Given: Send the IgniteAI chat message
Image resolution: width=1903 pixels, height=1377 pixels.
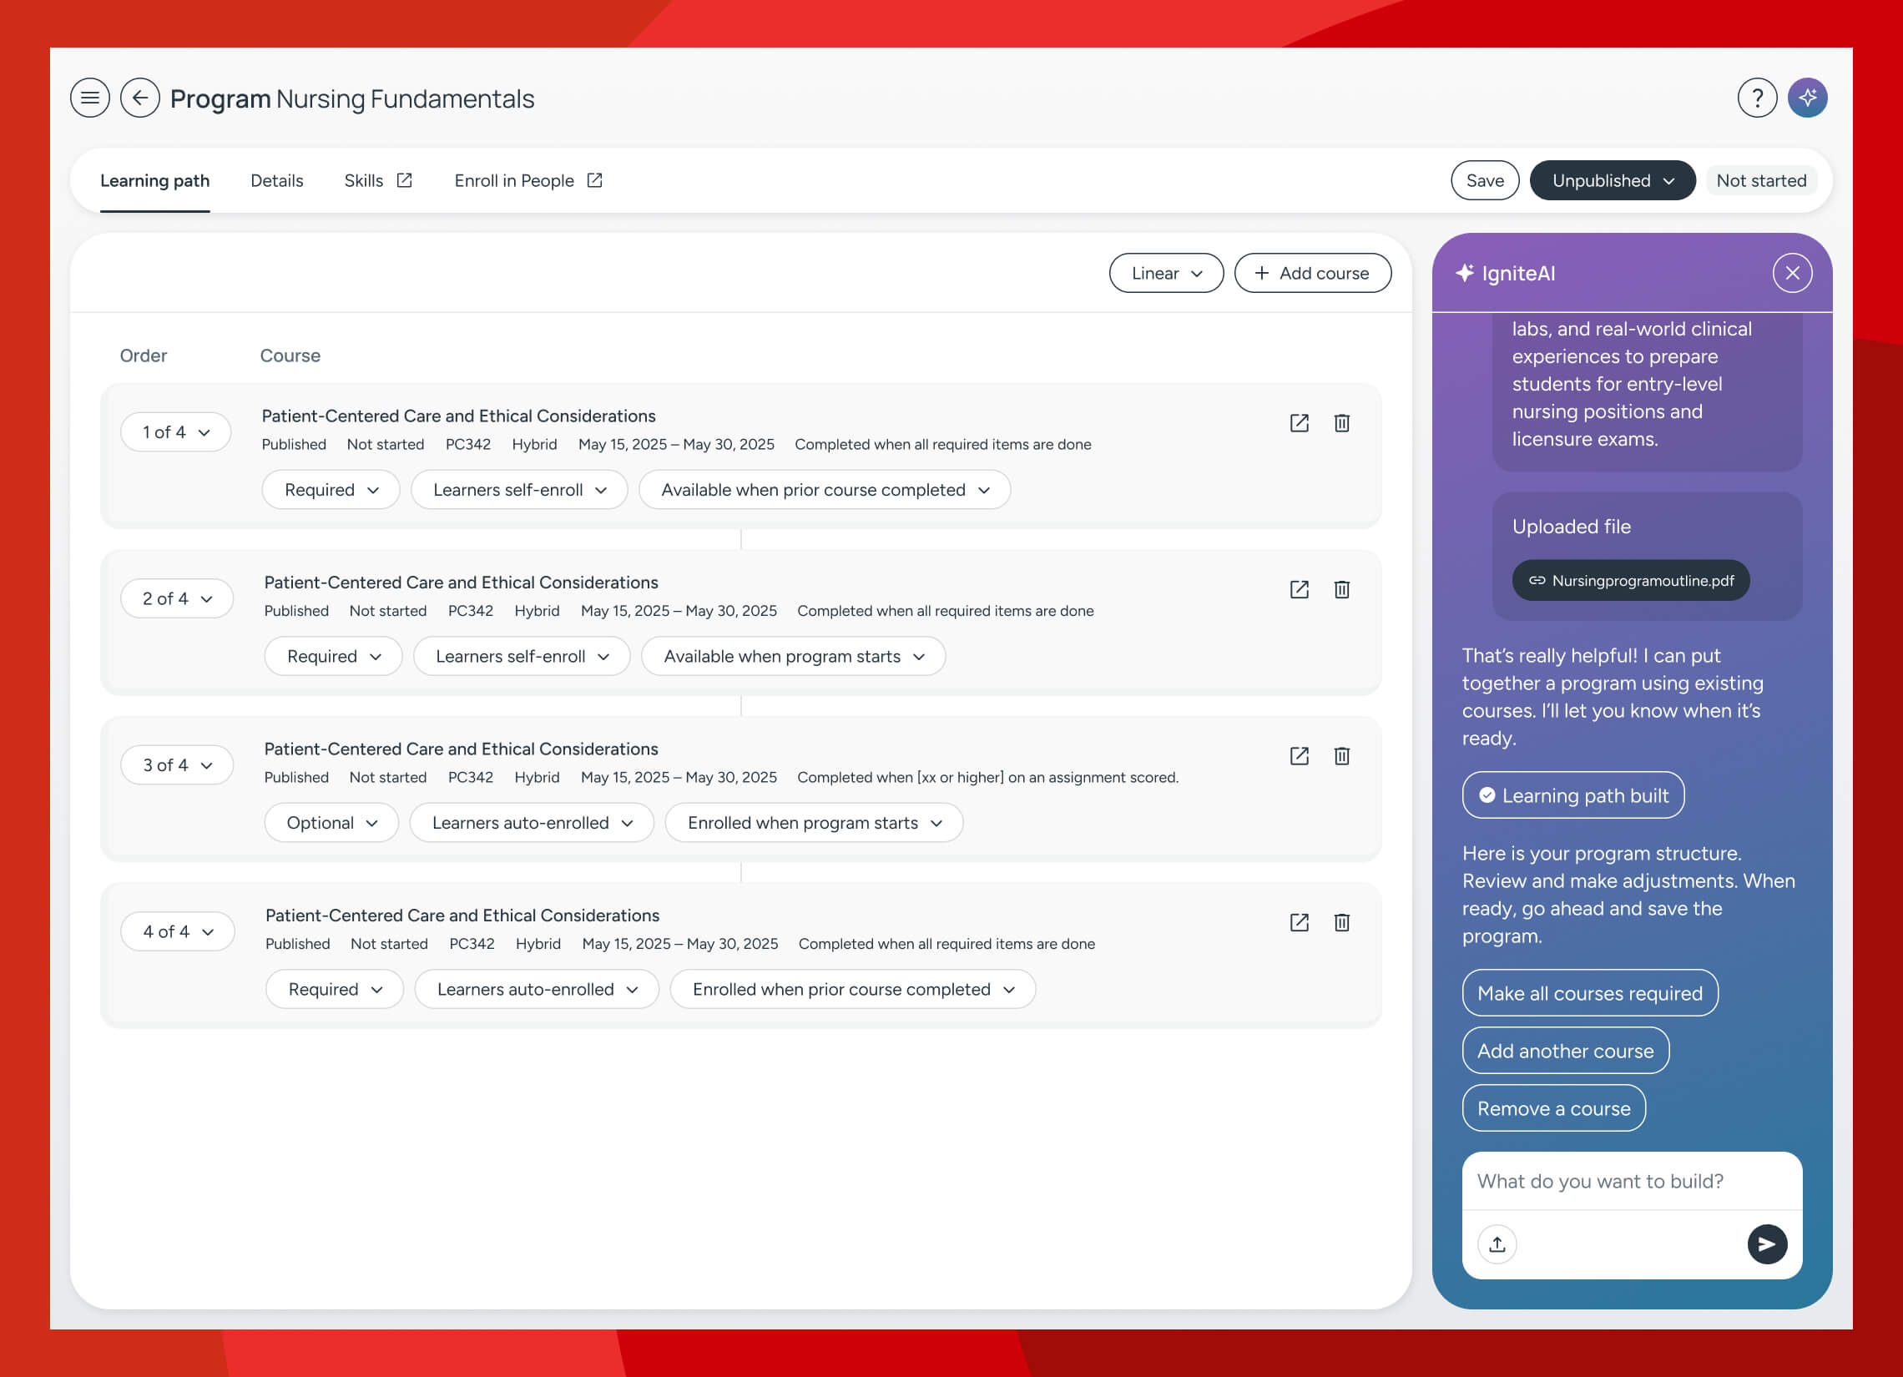Looking at the screenshot, I should coord(1766,1243).
